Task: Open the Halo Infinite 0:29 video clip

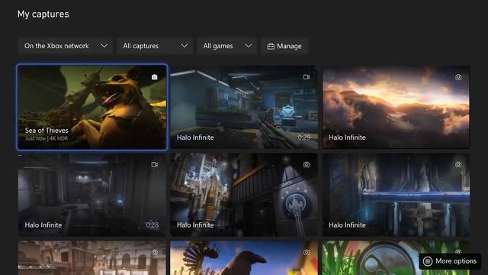Action: click(x=244, y=107)
